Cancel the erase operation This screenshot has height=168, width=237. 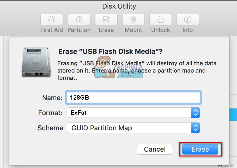tap(155, 149)
